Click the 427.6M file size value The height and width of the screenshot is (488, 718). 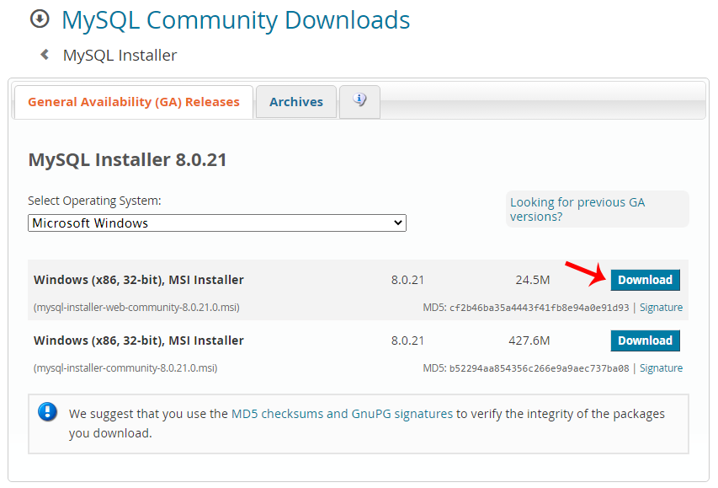click(x=529, y=341)
